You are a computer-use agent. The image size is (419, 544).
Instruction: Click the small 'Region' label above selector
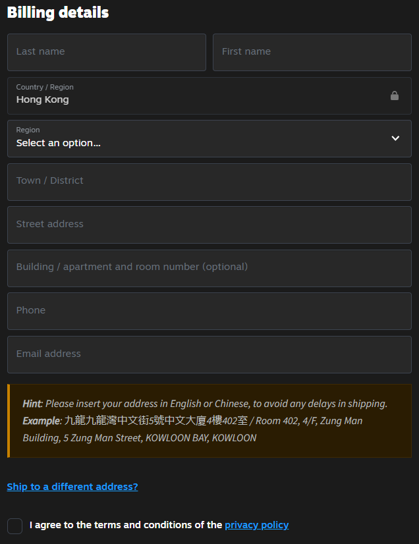pyautogui.click(x=28, y=130)
